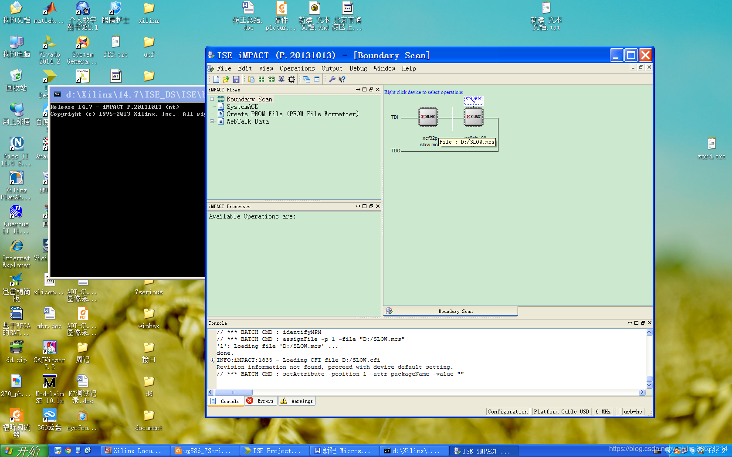The height and width of the screenshot is (457, 732).
Task: Click the Configuration status bar entry
Action: (508, 412)
